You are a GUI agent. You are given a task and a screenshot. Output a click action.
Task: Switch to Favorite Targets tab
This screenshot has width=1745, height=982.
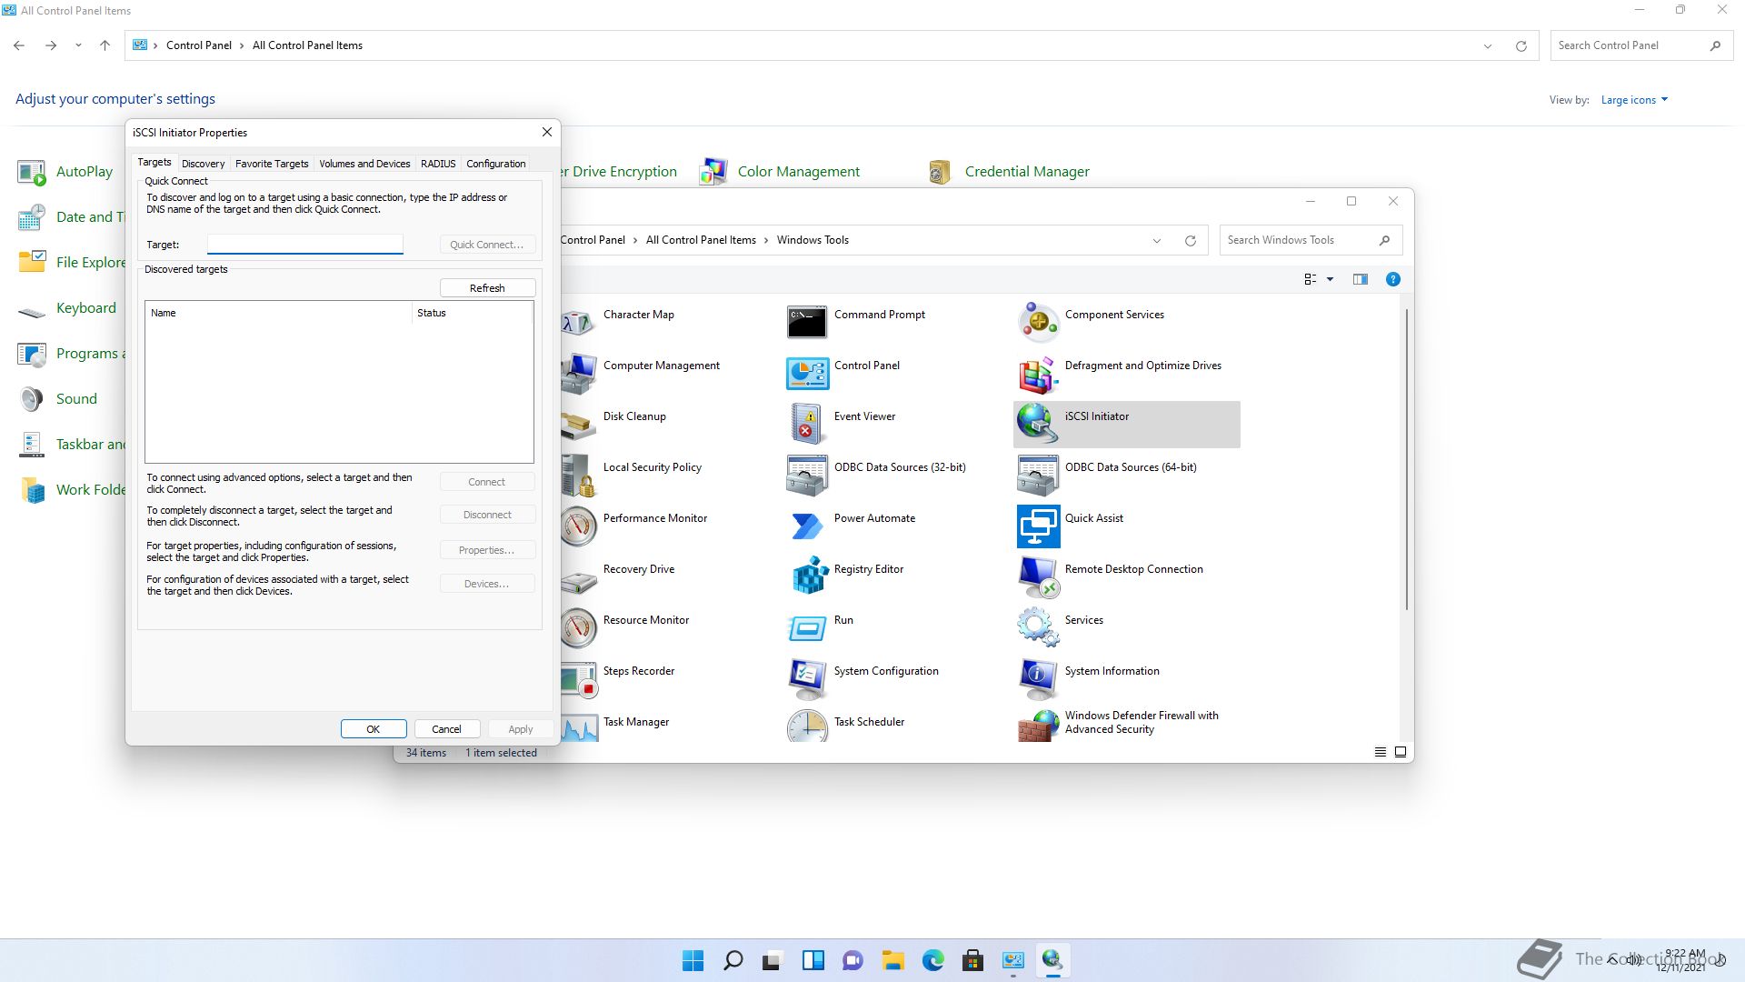click(x=272, y=164)
